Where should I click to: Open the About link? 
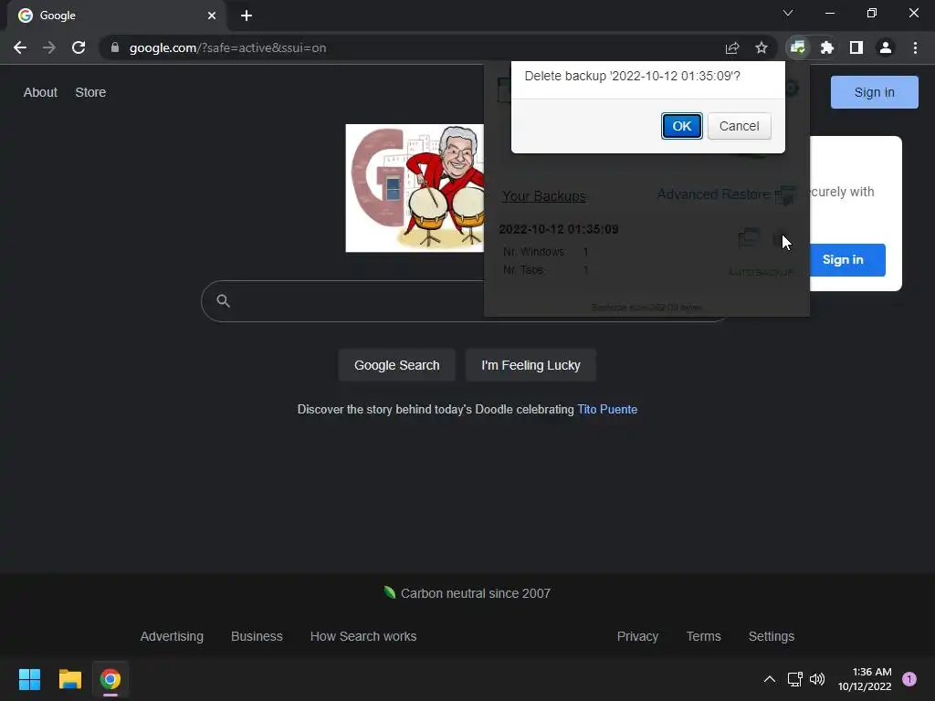point(40,92)
